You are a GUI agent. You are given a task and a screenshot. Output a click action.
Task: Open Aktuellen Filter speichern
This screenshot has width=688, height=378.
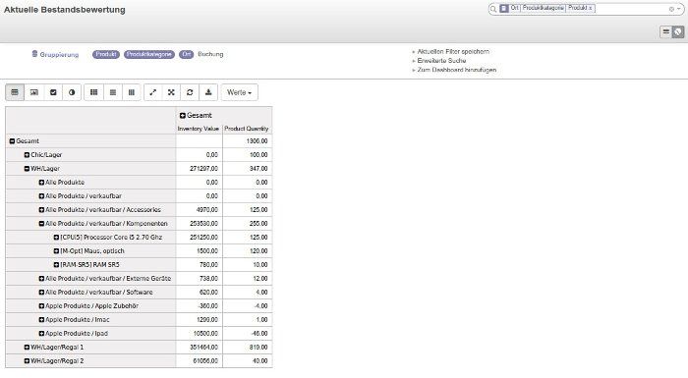coord(453,51)
